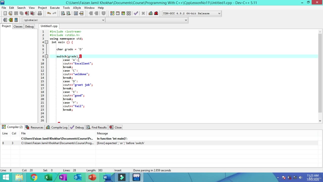The width and height of the screenshot is (323, 182).
Task: Open the Execute menu
Action: pyautogui.click(x=55, y=8)
